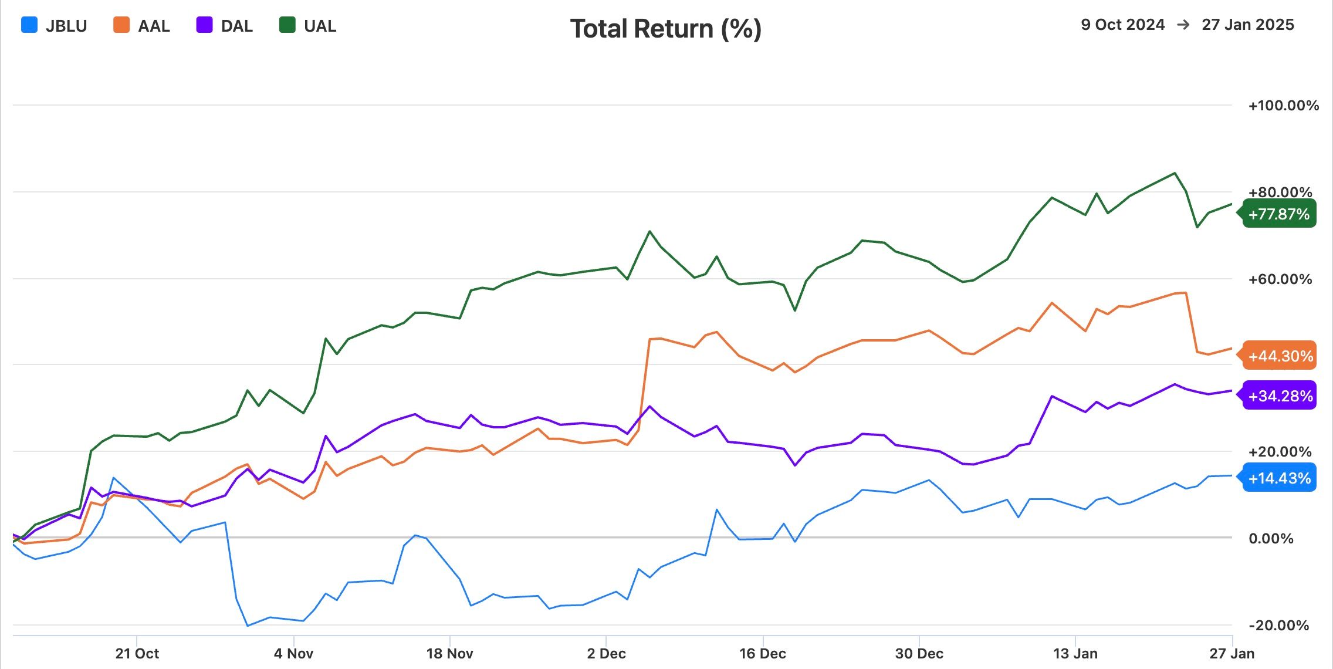This screenshot has height=669, width=1333.
Task: Click the +34.28% DAL value tag
Action: click(1280, 396)
